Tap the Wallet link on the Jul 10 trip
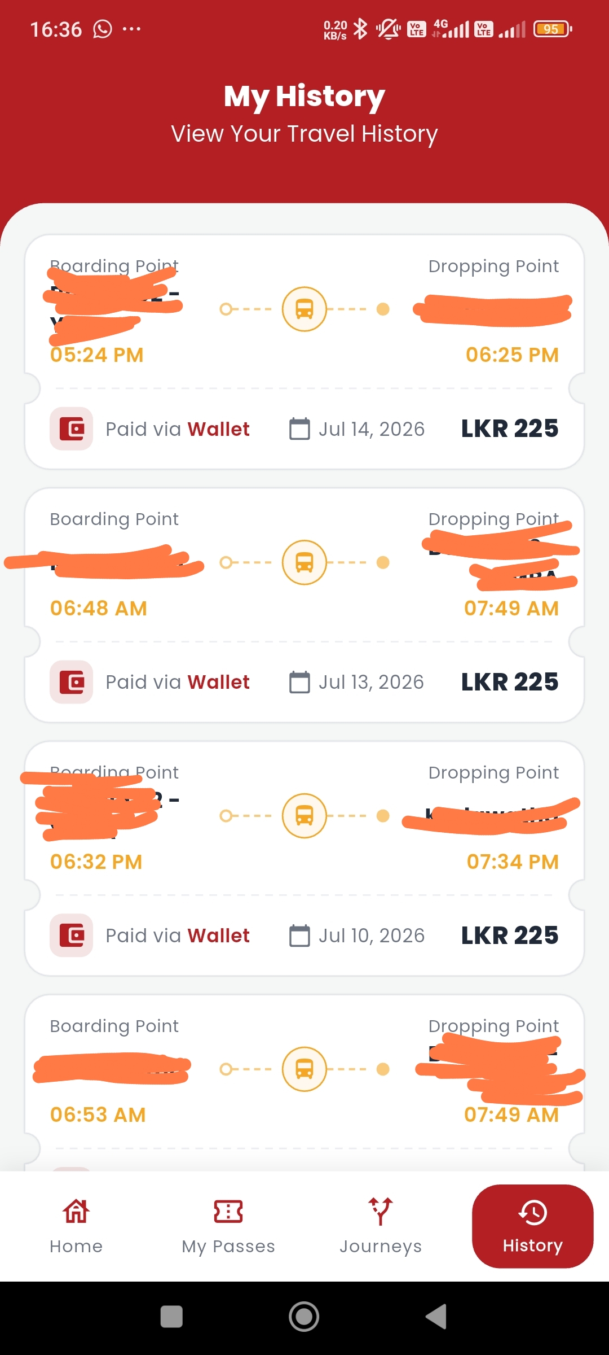 (219, 936)
